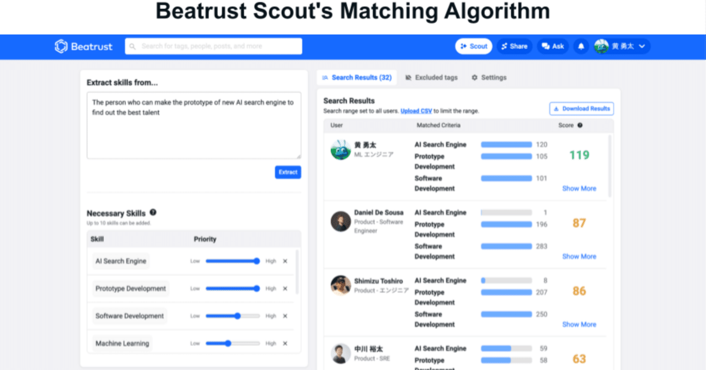Click the job description text input field
Viewport: 706px width, 370px height.
coord(194,127)
